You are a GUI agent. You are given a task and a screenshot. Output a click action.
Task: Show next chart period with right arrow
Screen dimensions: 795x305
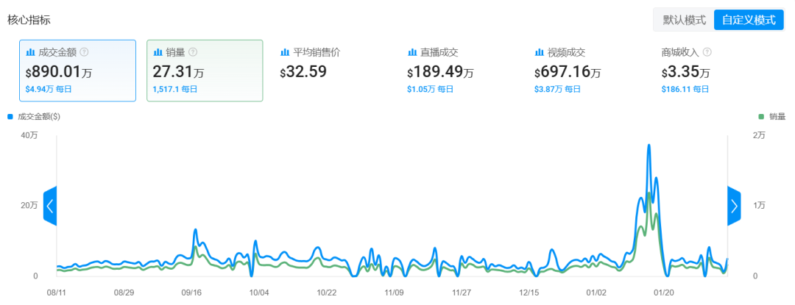click(x=734, y=206)
